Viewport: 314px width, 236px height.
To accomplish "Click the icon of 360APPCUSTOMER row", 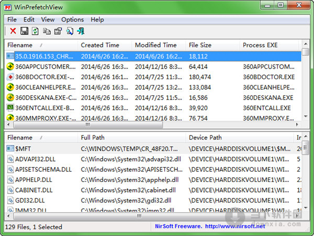I will [10, 67].
